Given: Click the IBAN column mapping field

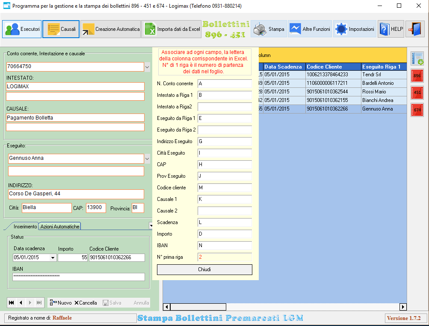Looking at the screenshot, I should 225,245.
